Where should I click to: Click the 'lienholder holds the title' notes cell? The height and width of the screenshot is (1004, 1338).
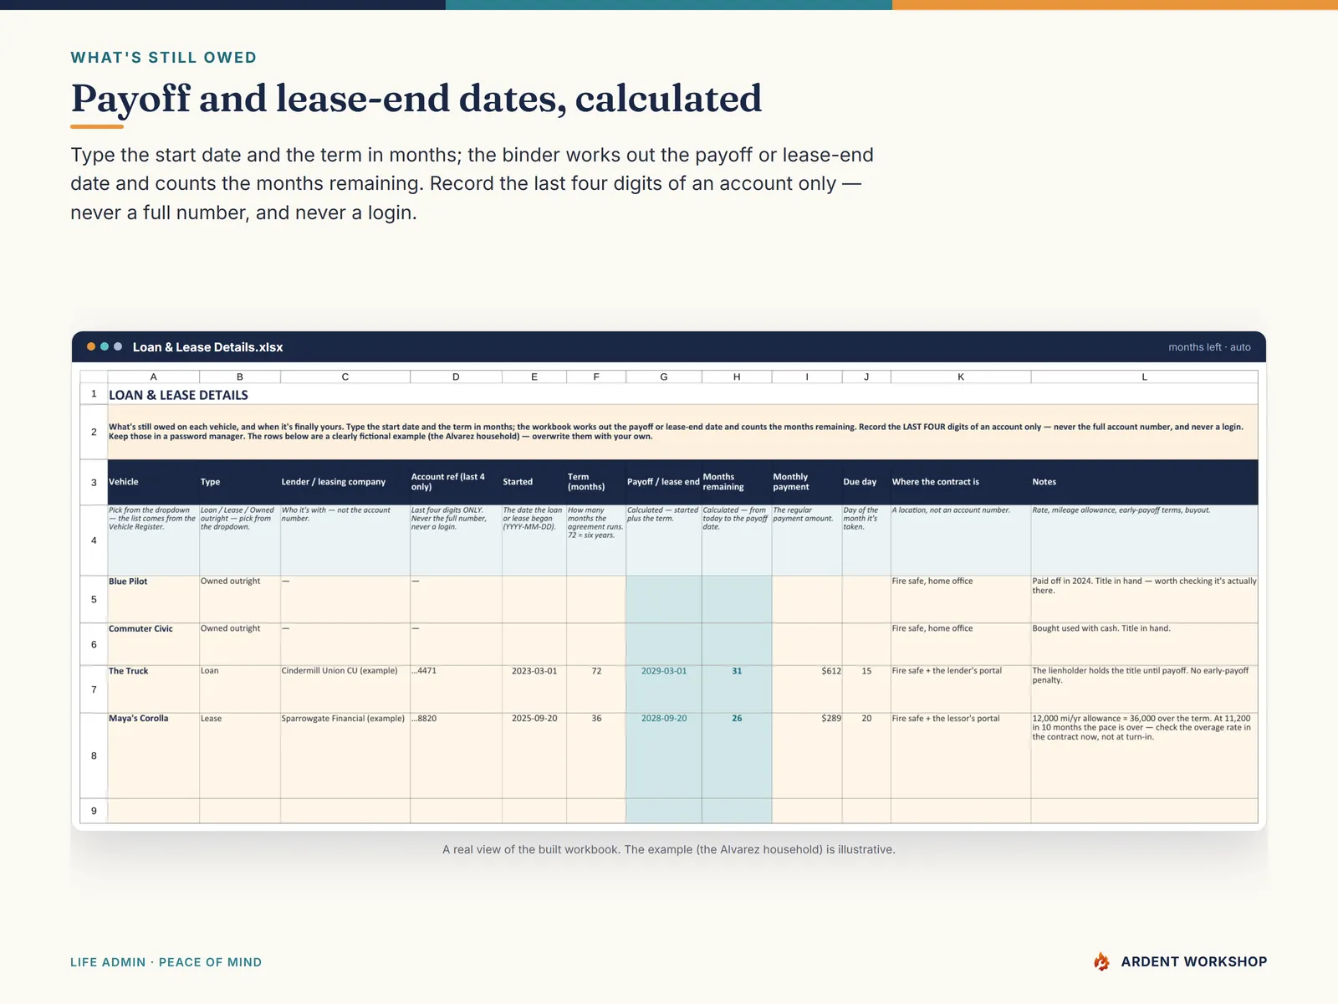coord(1144,689)
